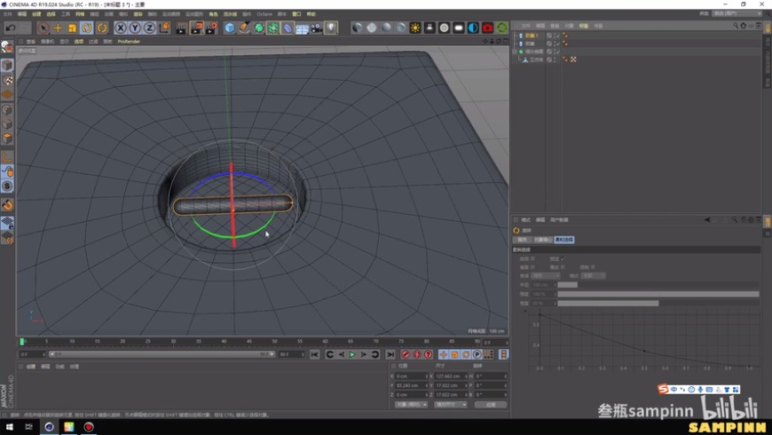Image resolution: width=772 pixels, height=435 pixels.
Task: Click the green circular refresh icon
Action: [x=501, y=28]
